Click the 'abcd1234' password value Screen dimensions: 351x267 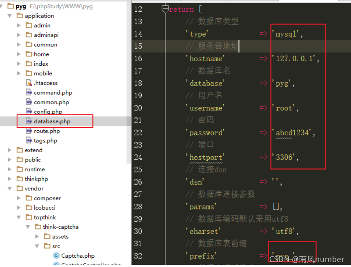[291, 133]
